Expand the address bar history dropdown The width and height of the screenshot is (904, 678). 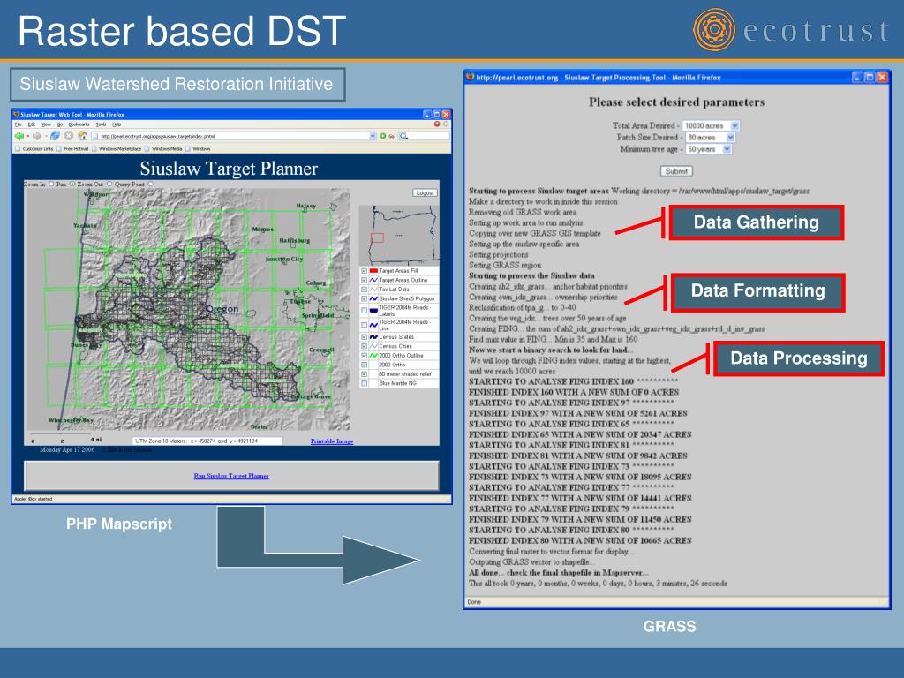[x=373, y=136]
